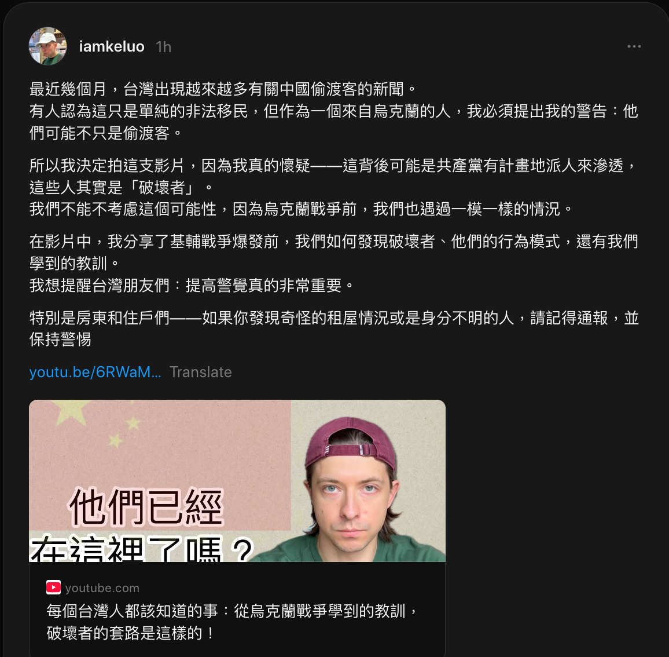This screenshot has width=669, height=657.
Task: Open the iamkeluo profile avatar
Action: point(47,46)
